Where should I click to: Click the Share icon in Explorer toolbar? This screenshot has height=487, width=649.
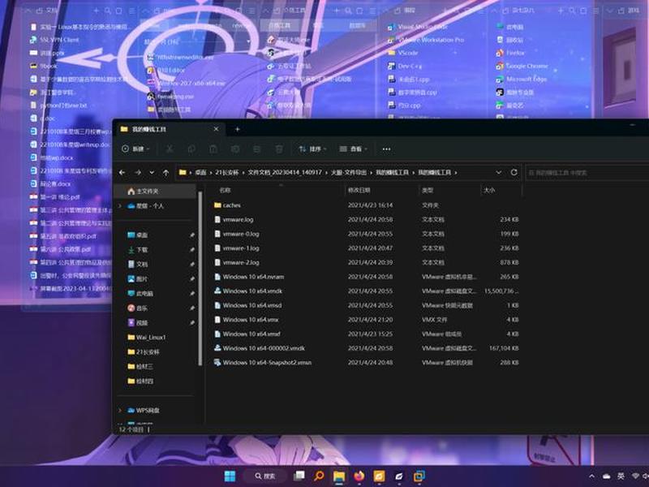click(257, 149)
